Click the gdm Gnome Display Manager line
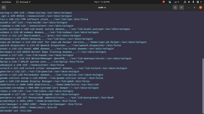Screen dimensions: 204x114 pos(45,81)
